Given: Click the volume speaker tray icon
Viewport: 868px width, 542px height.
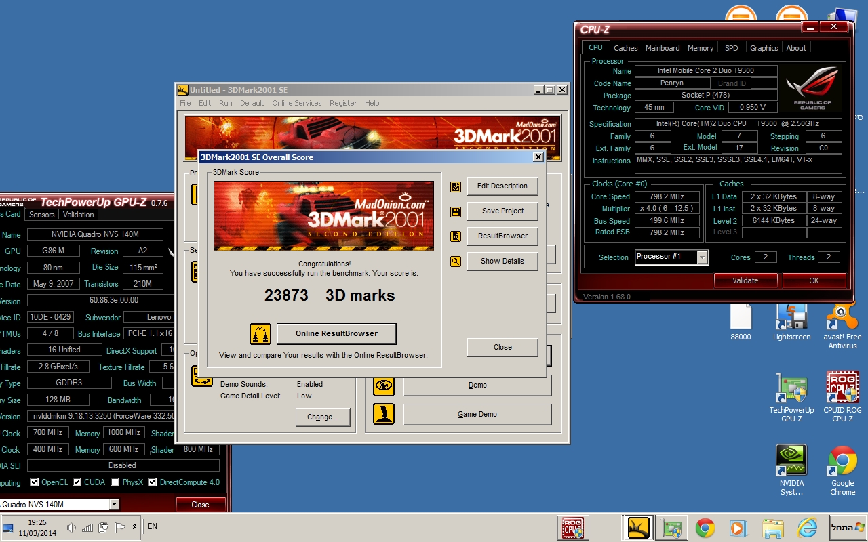Looking at the screenshot, I should (72, 527).
